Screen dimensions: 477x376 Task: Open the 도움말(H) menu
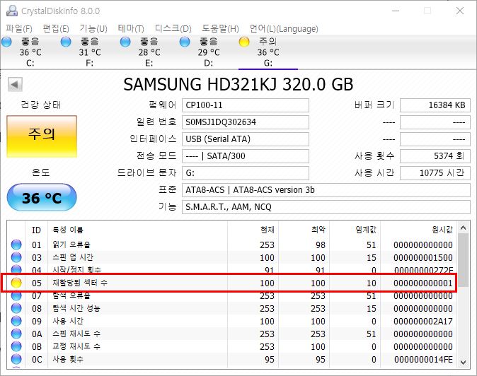221,29
